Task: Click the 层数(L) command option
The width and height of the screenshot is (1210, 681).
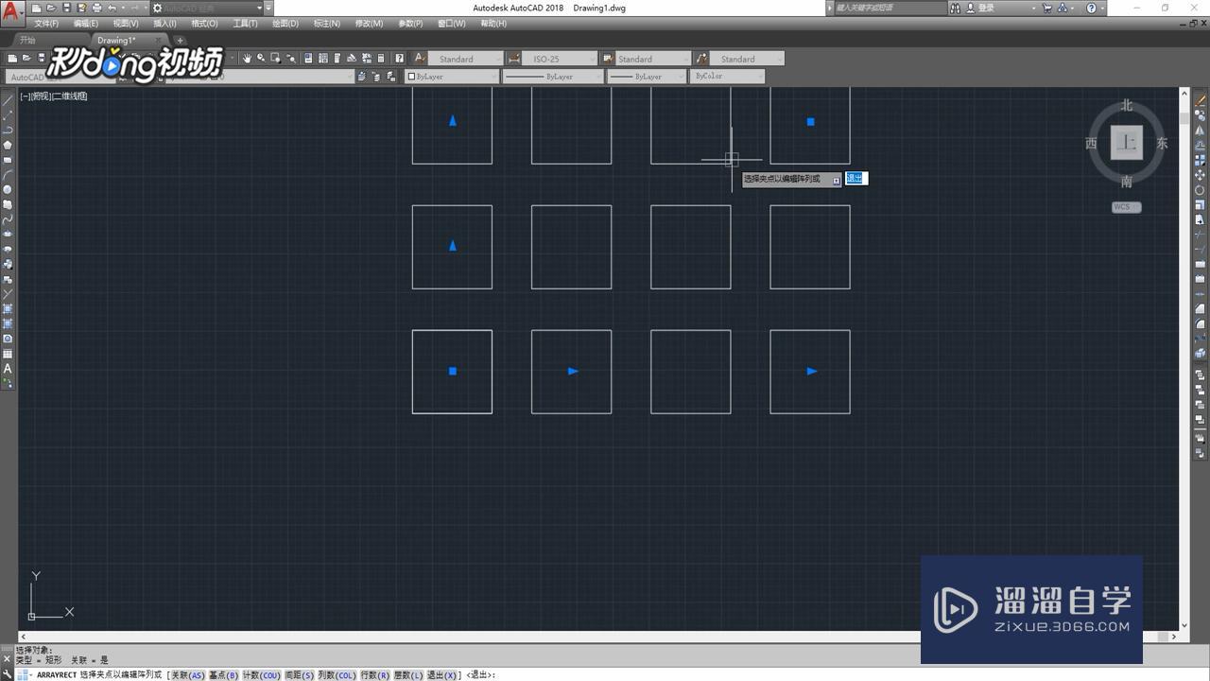Action: (x=408, y=675)
